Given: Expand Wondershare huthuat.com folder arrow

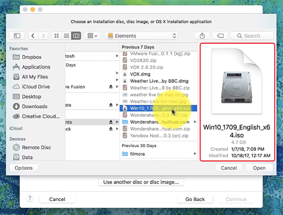Looking at the screenshot, I should pyautogui.click(x=195, y=122).
